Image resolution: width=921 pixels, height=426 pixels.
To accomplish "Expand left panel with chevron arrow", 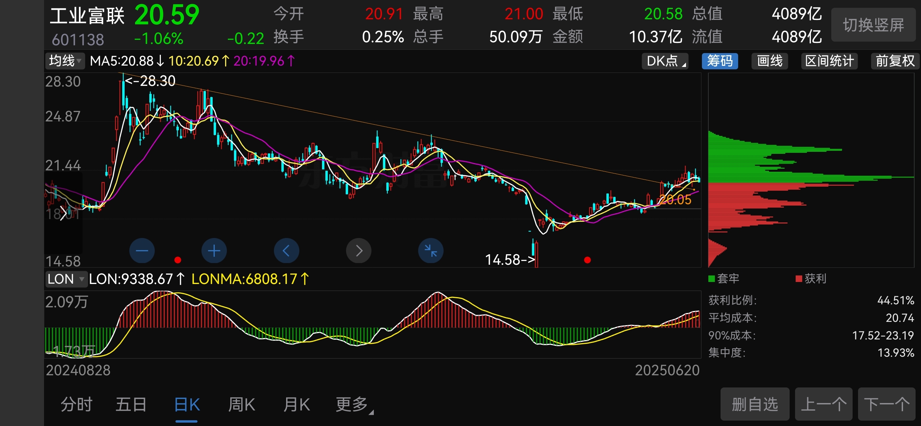I will coord(63,214).
